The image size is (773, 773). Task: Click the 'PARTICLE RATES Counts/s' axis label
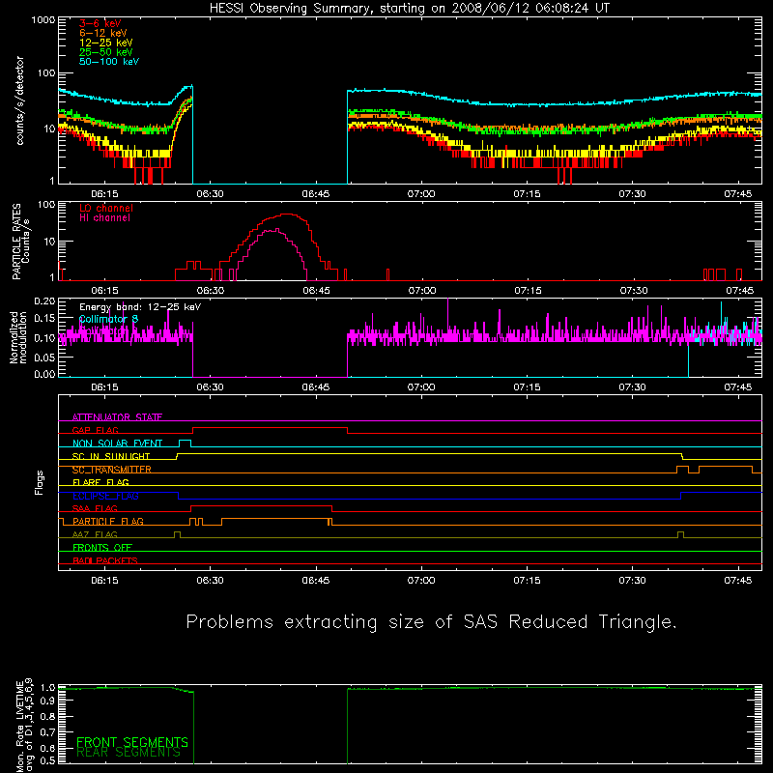pyautogui.click(x=20, y=242)
